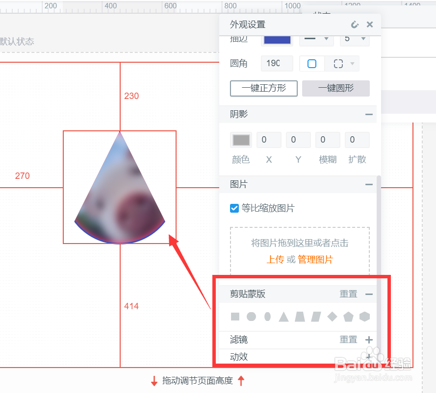Click the 默认状态 label

pyautogui.click(x=17, y=42)
